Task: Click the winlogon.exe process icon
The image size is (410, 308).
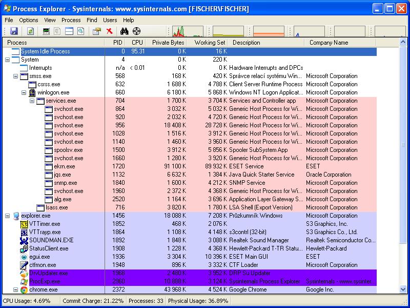Action: [x=32, y=92]
